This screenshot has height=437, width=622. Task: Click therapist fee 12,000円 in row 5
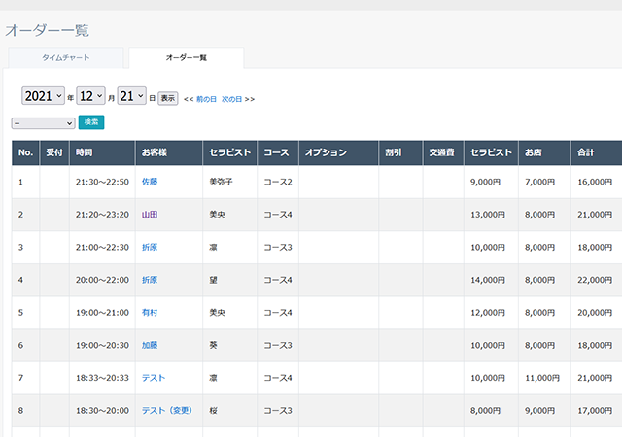tap(488, 313)
